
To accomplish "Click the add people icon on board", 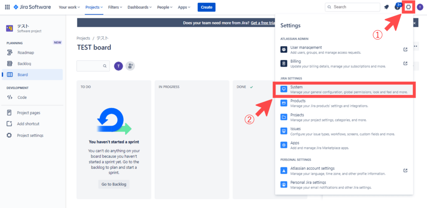I will [130, 66].
